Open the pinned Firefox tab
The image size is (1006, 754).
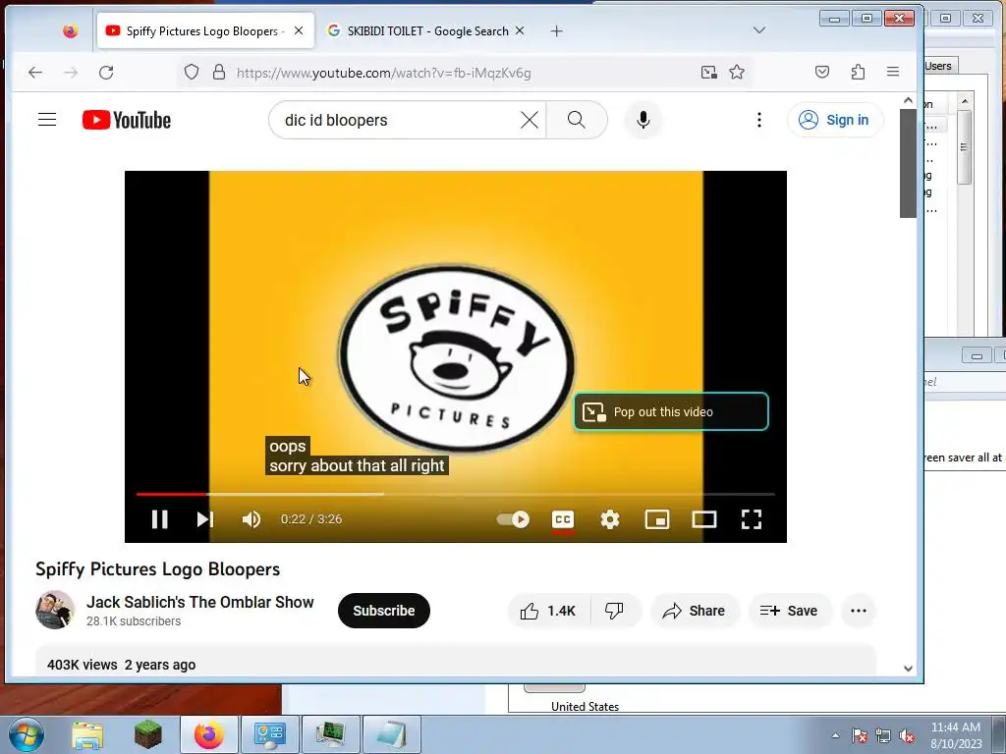click(x=70, y=30)
